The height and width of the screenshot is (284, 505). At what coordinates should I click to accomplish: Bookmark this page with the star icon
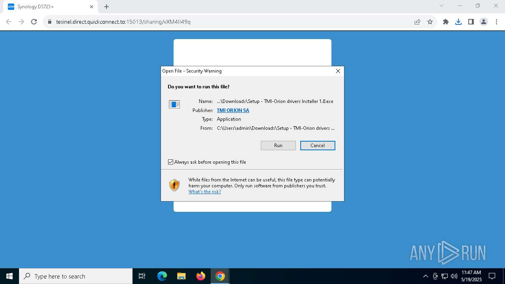(430, 22)
